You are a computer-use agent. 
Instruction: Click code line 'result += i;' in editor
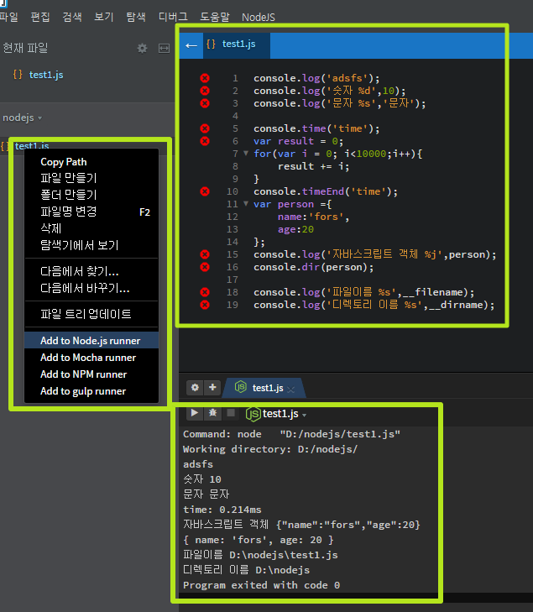click(313, 166)
